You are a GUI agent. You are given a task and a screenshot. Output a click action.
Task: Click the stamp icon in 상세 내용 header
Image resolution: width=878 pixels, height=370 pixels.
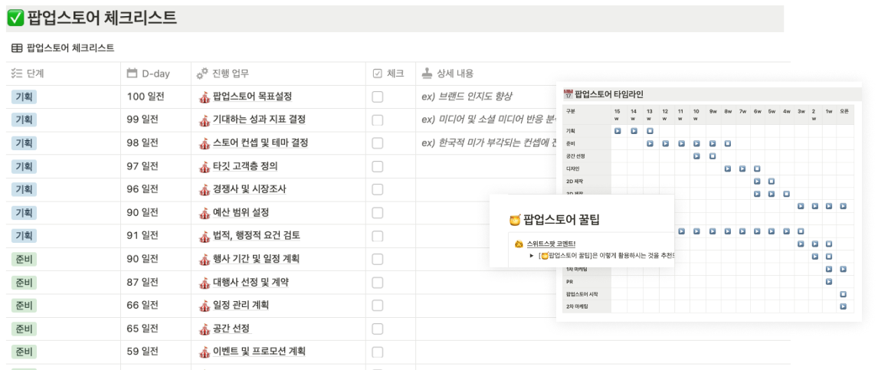428,74
